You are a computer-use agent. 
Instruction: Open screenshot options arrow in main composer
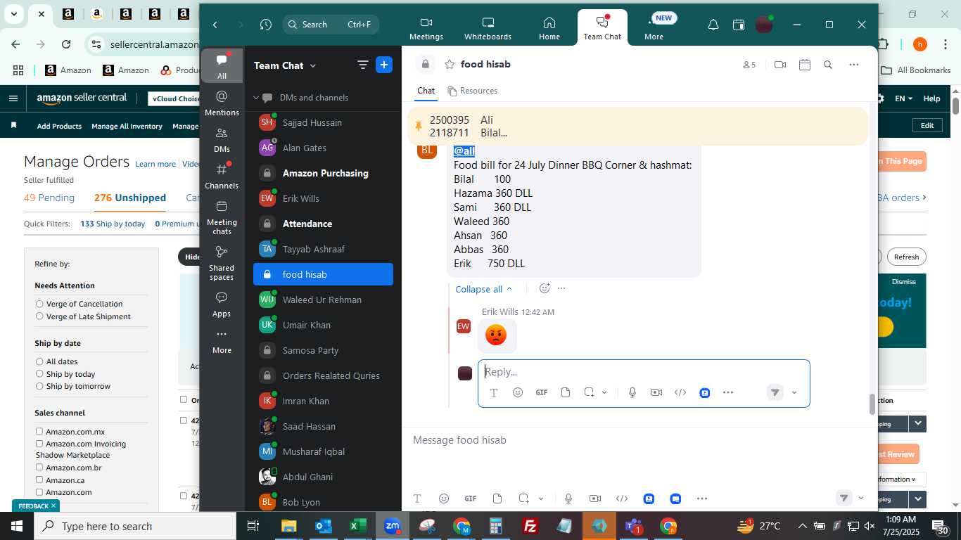pos(540,499)
